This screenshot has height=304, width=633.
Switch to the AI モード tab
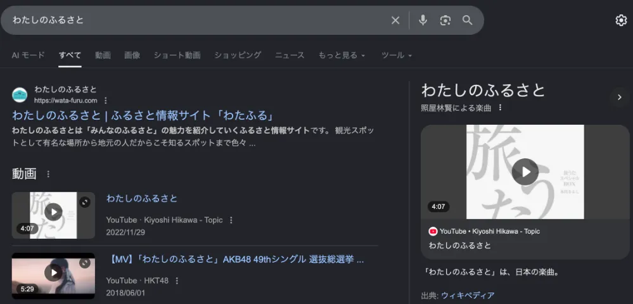29,55
